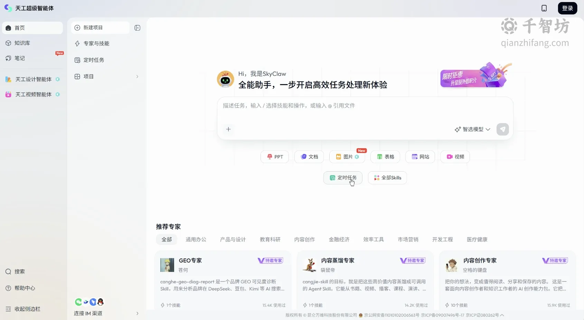Image resolution: width=584 pixels, height=320 pixels.
Task: Open the 内容蒸馏专家 card title
Action: pos(338,261)
